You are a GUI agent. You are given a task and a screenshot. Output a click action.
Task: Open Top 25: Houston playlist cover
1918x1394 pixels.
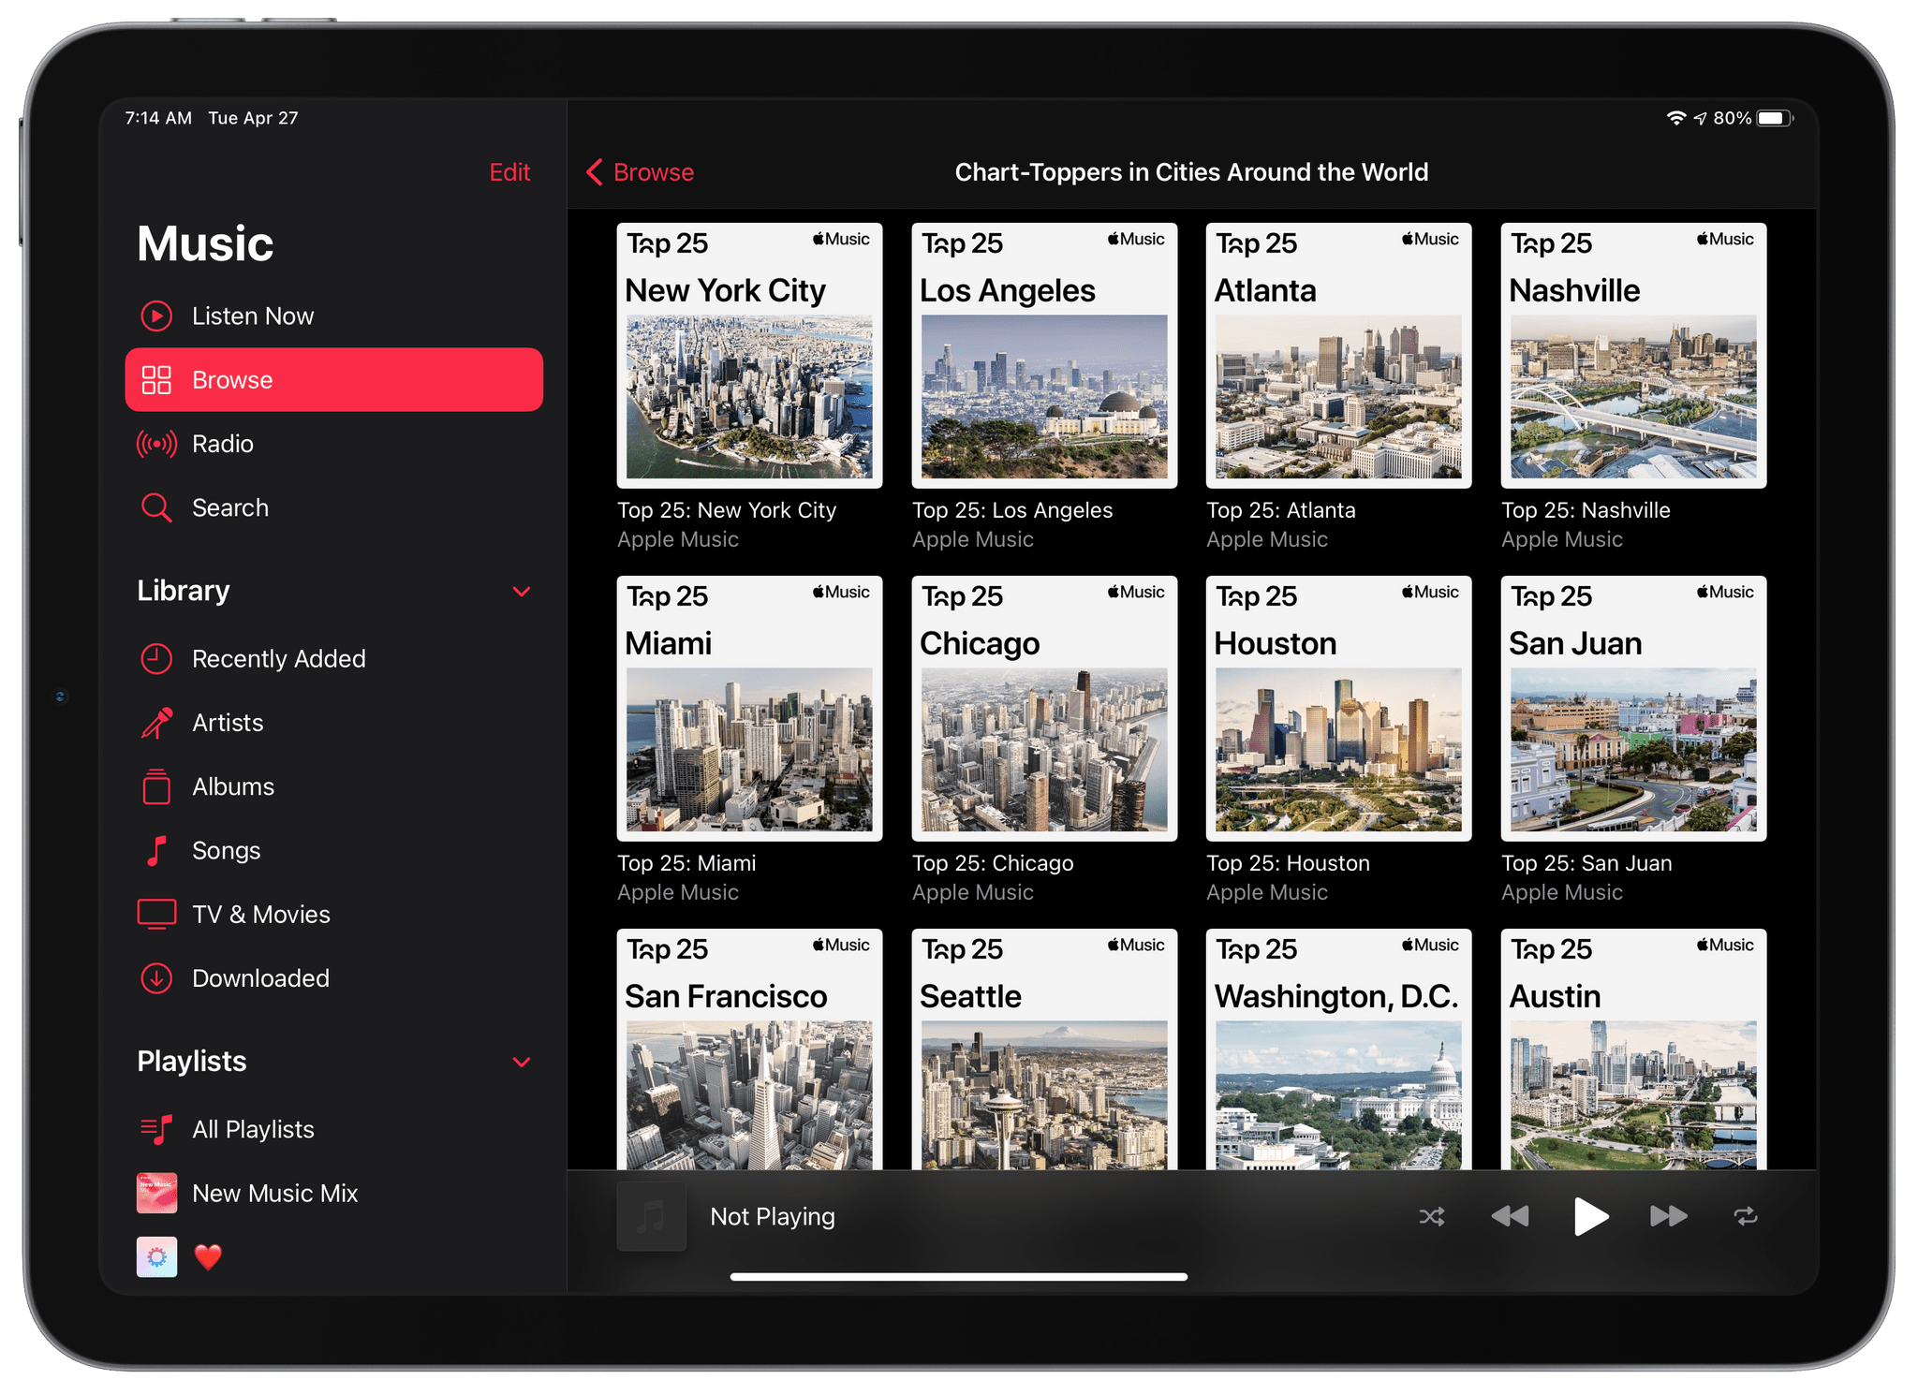click(x=1338, y=709)
